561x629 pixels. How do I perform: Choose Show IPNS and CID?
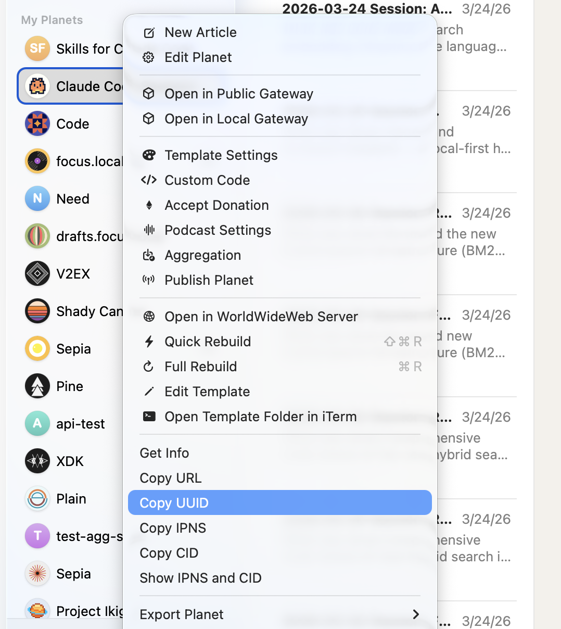(200, 578)
